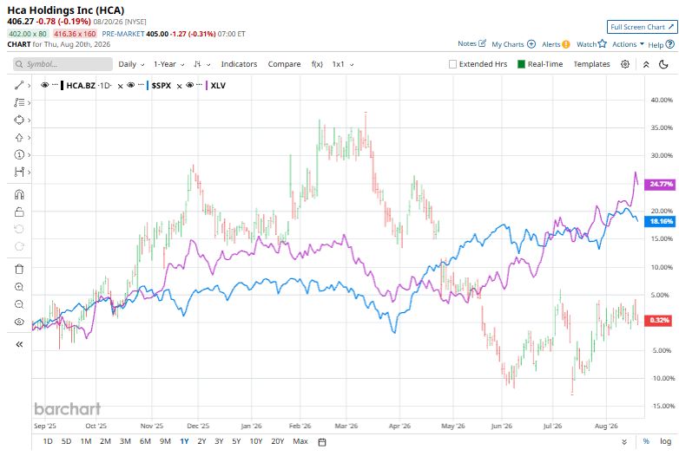Select the trend line drawing tool
The width and height of the screenshot is (679, 456).
pos(19,85)
